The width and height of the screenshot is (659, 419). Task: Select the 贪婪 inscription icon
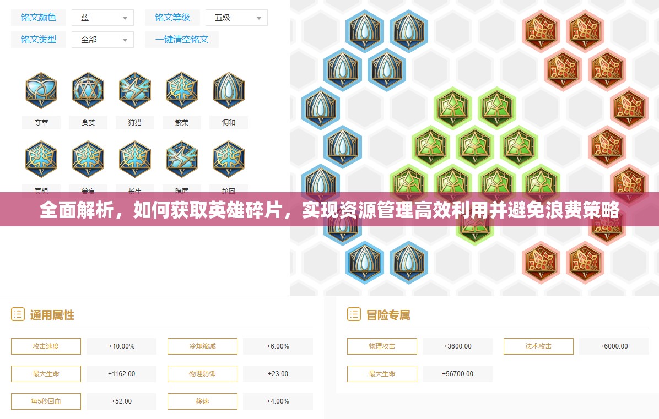click(88, 90)
